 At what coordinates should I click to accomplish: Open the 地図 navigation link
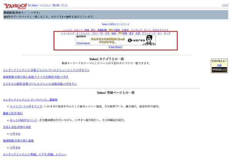(114, 33)
